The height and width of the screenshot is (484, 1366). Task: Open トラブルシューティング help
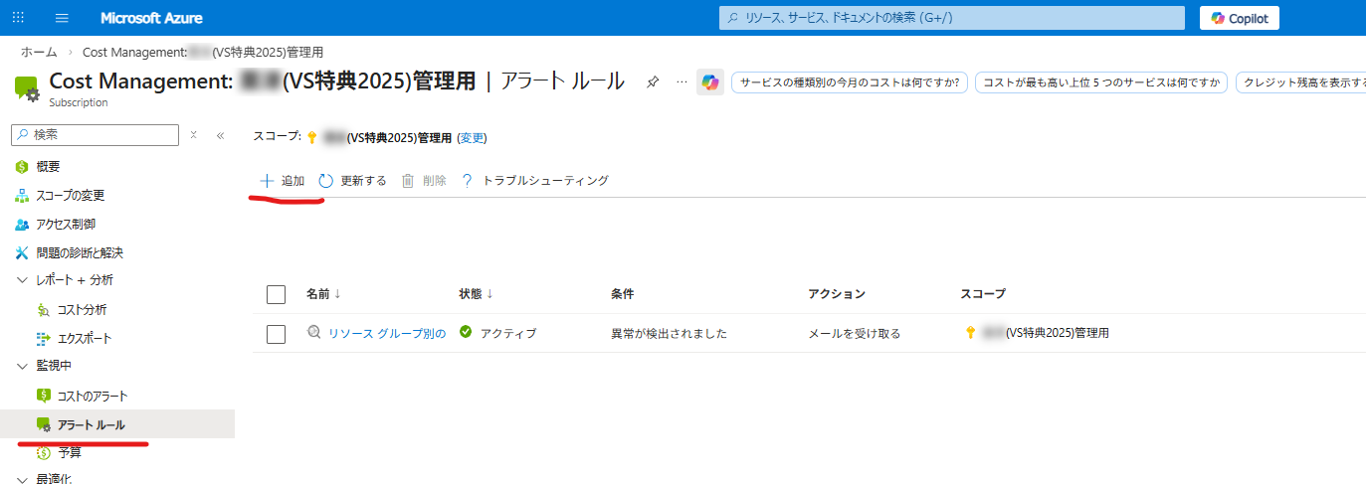click(534, 181)
